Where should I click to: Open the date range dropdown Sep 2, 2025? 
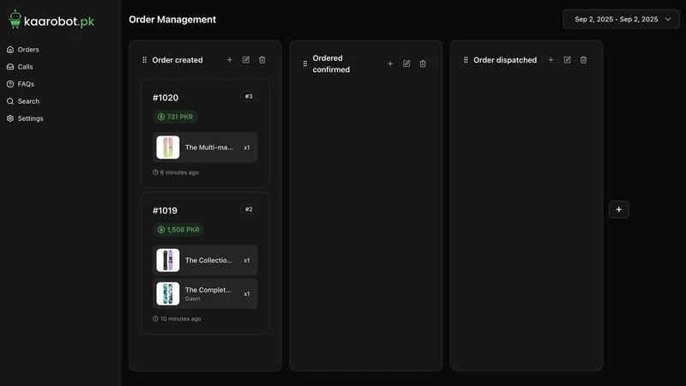click(x=621, y=19)
